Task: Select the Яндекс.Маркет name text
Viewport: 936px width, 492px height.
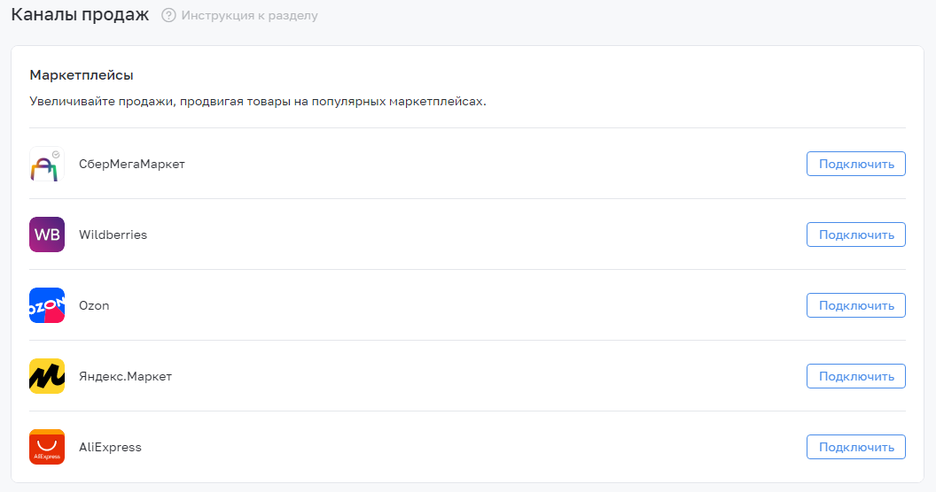Action: [x=125, y=376]
